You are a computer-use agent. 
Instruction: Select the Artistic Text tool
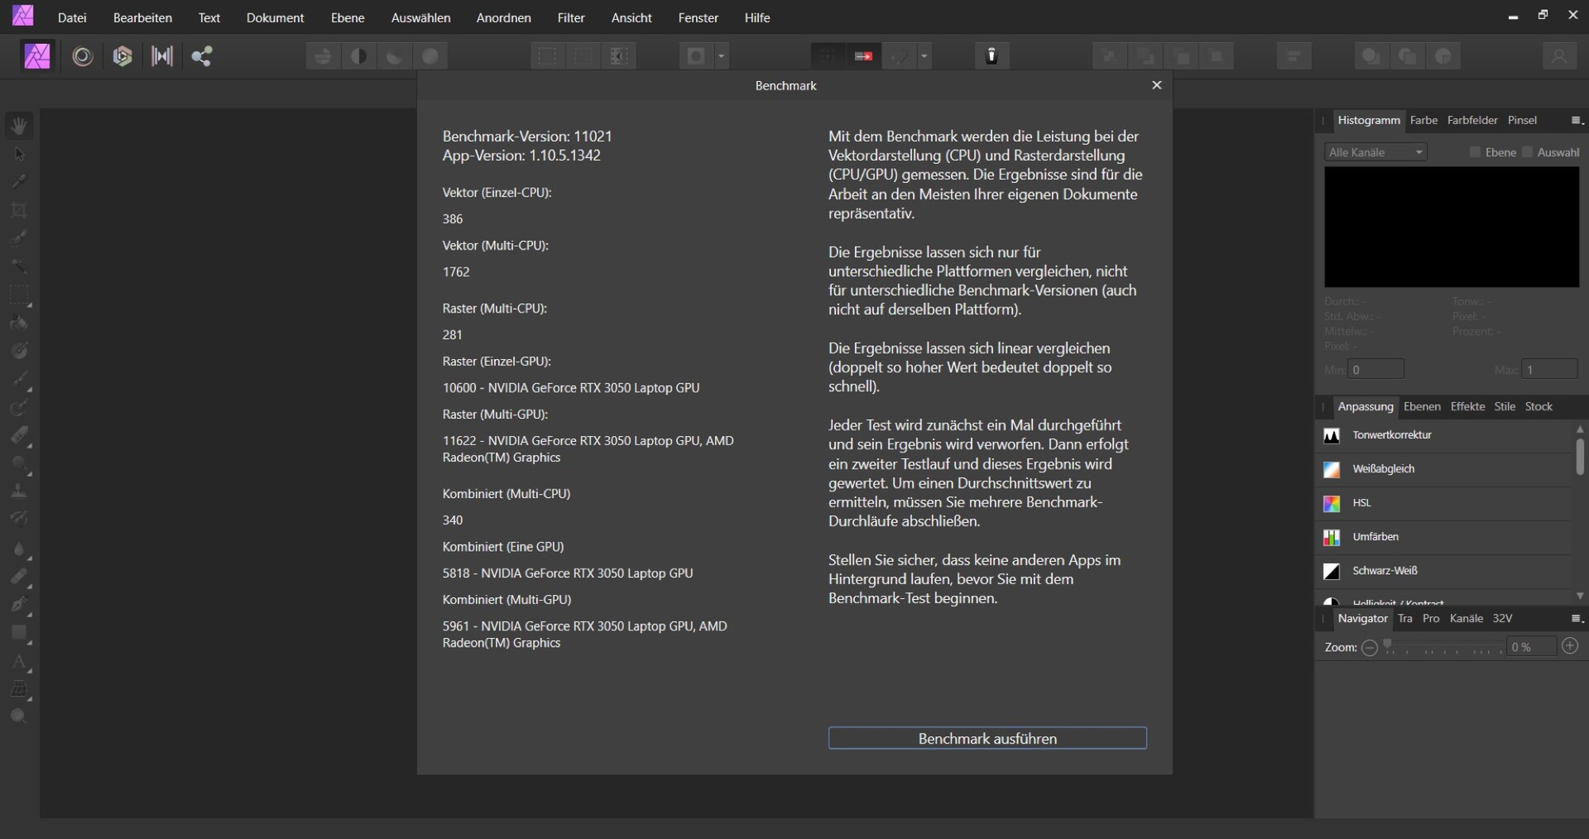point(19,662)
